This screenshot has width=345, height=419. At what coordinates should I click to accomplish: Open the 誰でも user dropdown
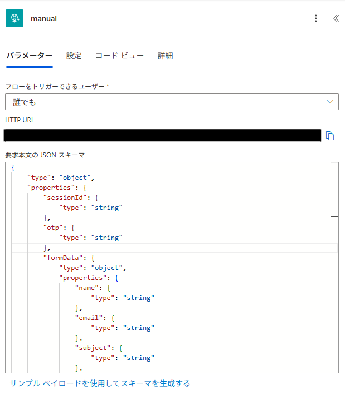point(172,102)
